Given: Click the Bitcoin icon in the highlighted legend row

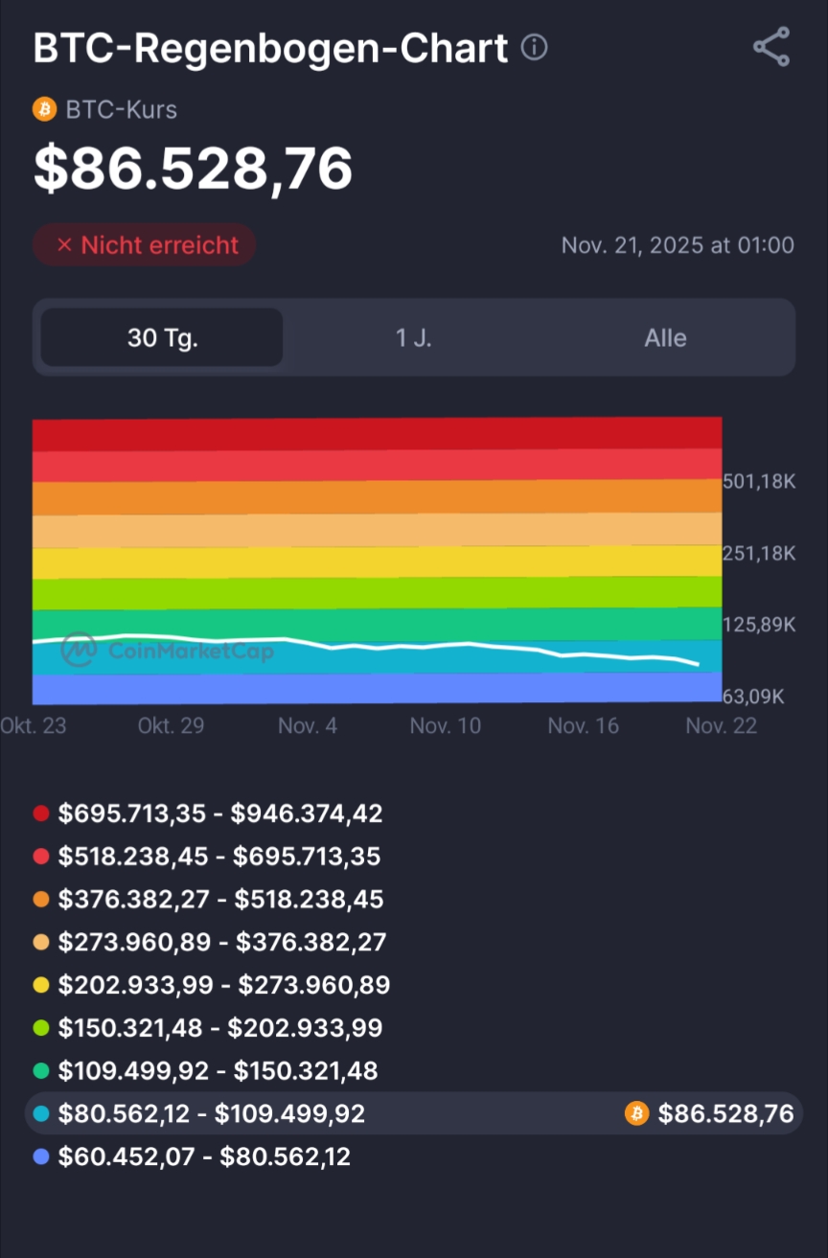Looking at the screenshot, I should click(636, 1113).
